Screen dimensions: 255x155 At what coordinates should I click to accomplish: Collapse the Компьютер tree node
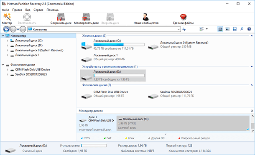point(3,36)
